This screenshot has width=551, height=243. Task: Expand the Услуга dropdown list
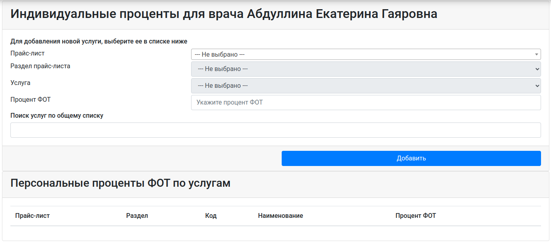tap(365, 86)
